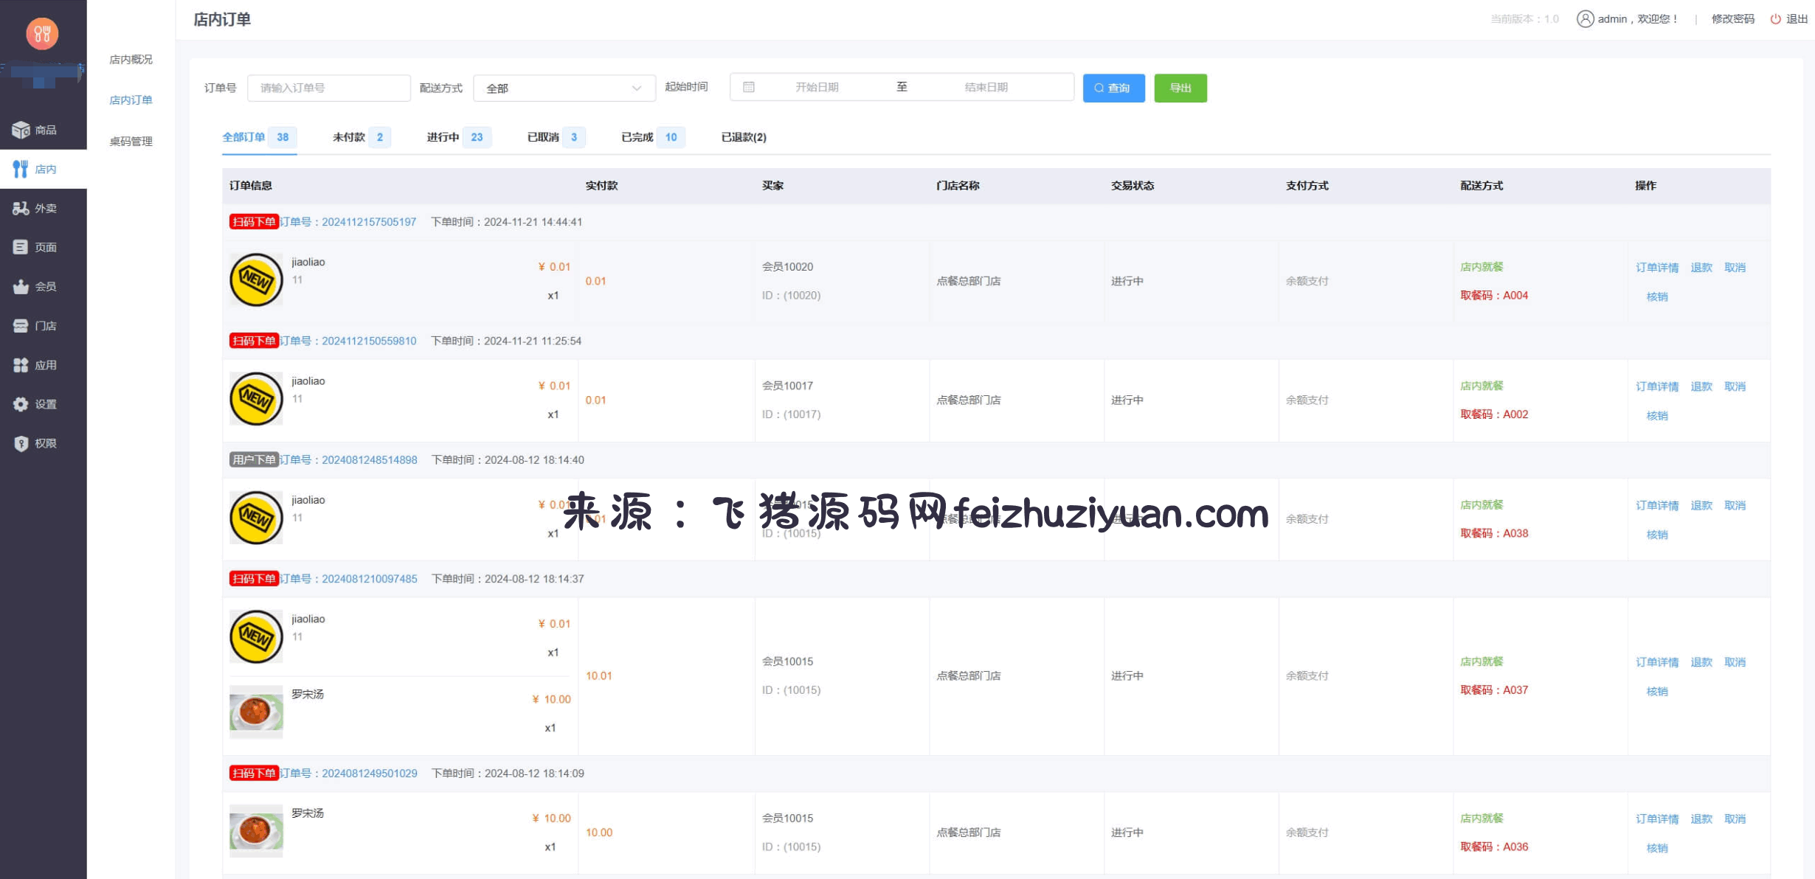1815x879 pixels.
Task: Click the 罗宋汤 soup thumbnail in order A036
Action: point(256,831)
